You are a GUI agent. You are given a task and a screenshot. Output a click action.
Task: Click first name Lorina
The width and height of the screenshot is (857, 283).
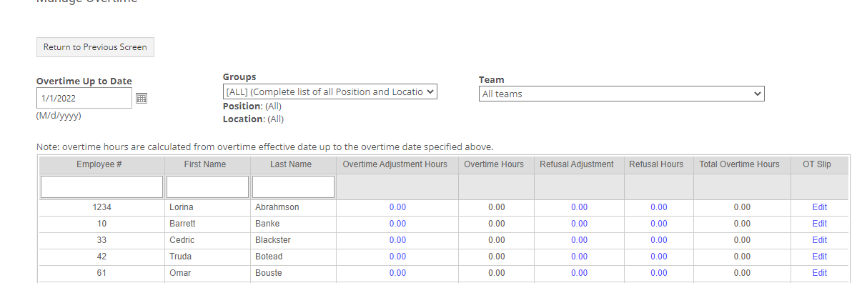point(182,208)
